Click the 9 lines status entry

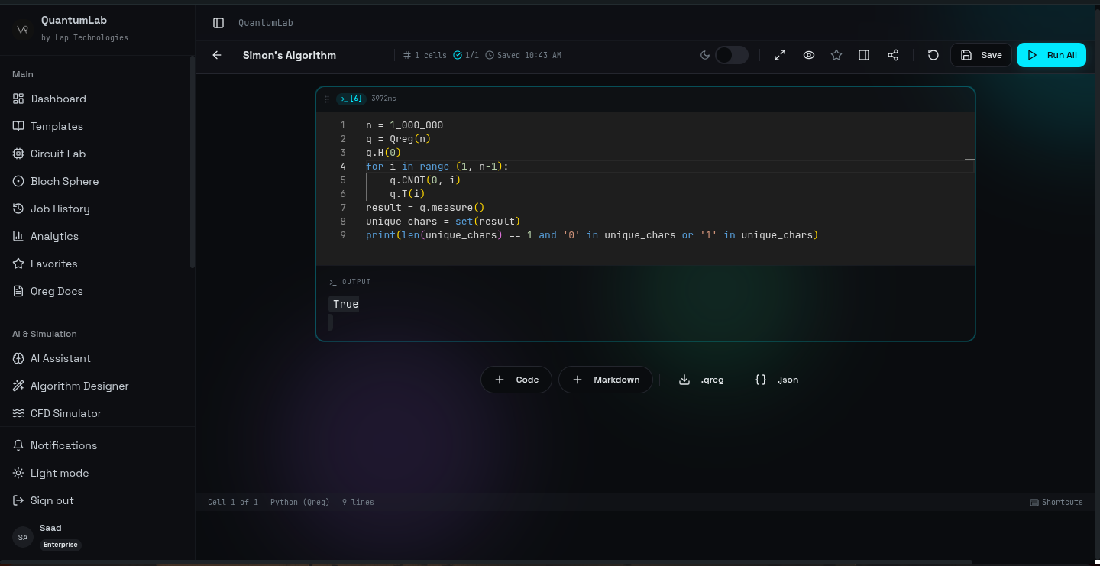pos(358,502)
